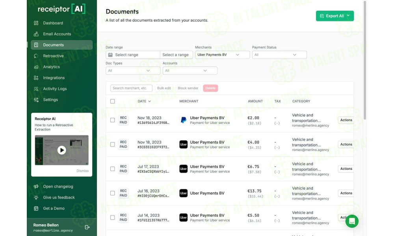Play the Retroactive Extraction tutorial video

click(61, 150)
